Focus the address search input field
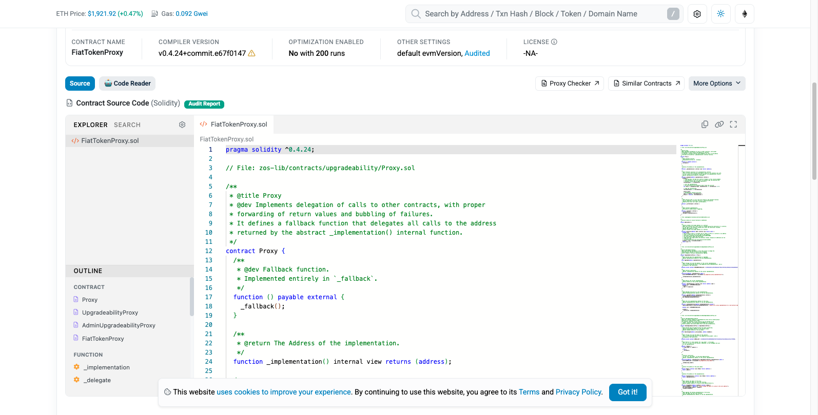The image size is (818, 415). point(544,14)
